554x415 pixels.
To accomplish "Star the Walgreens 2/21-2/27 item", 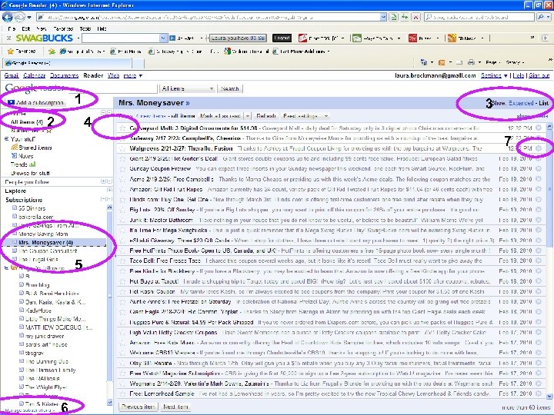I will (x=122, y=148).
